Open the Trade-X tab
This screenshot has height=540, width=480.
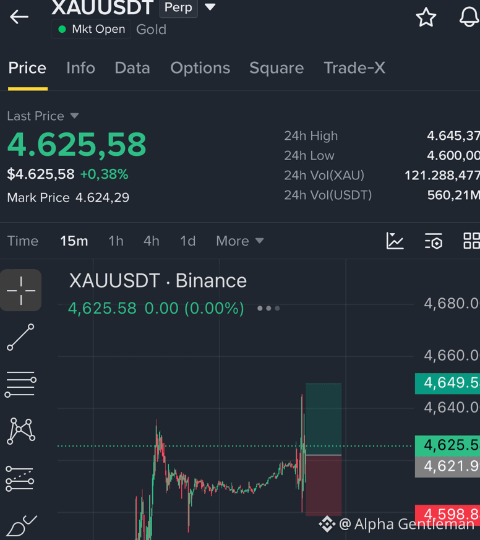point(354,68)
